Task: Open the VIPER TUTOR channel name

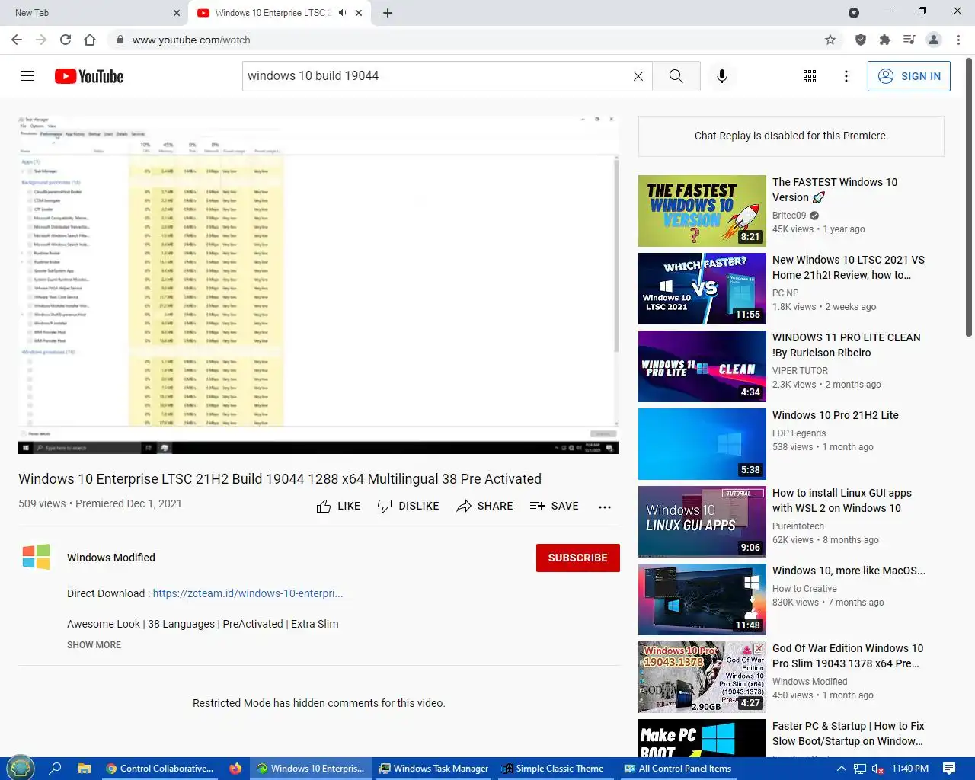Action: (x=800, y=371)
